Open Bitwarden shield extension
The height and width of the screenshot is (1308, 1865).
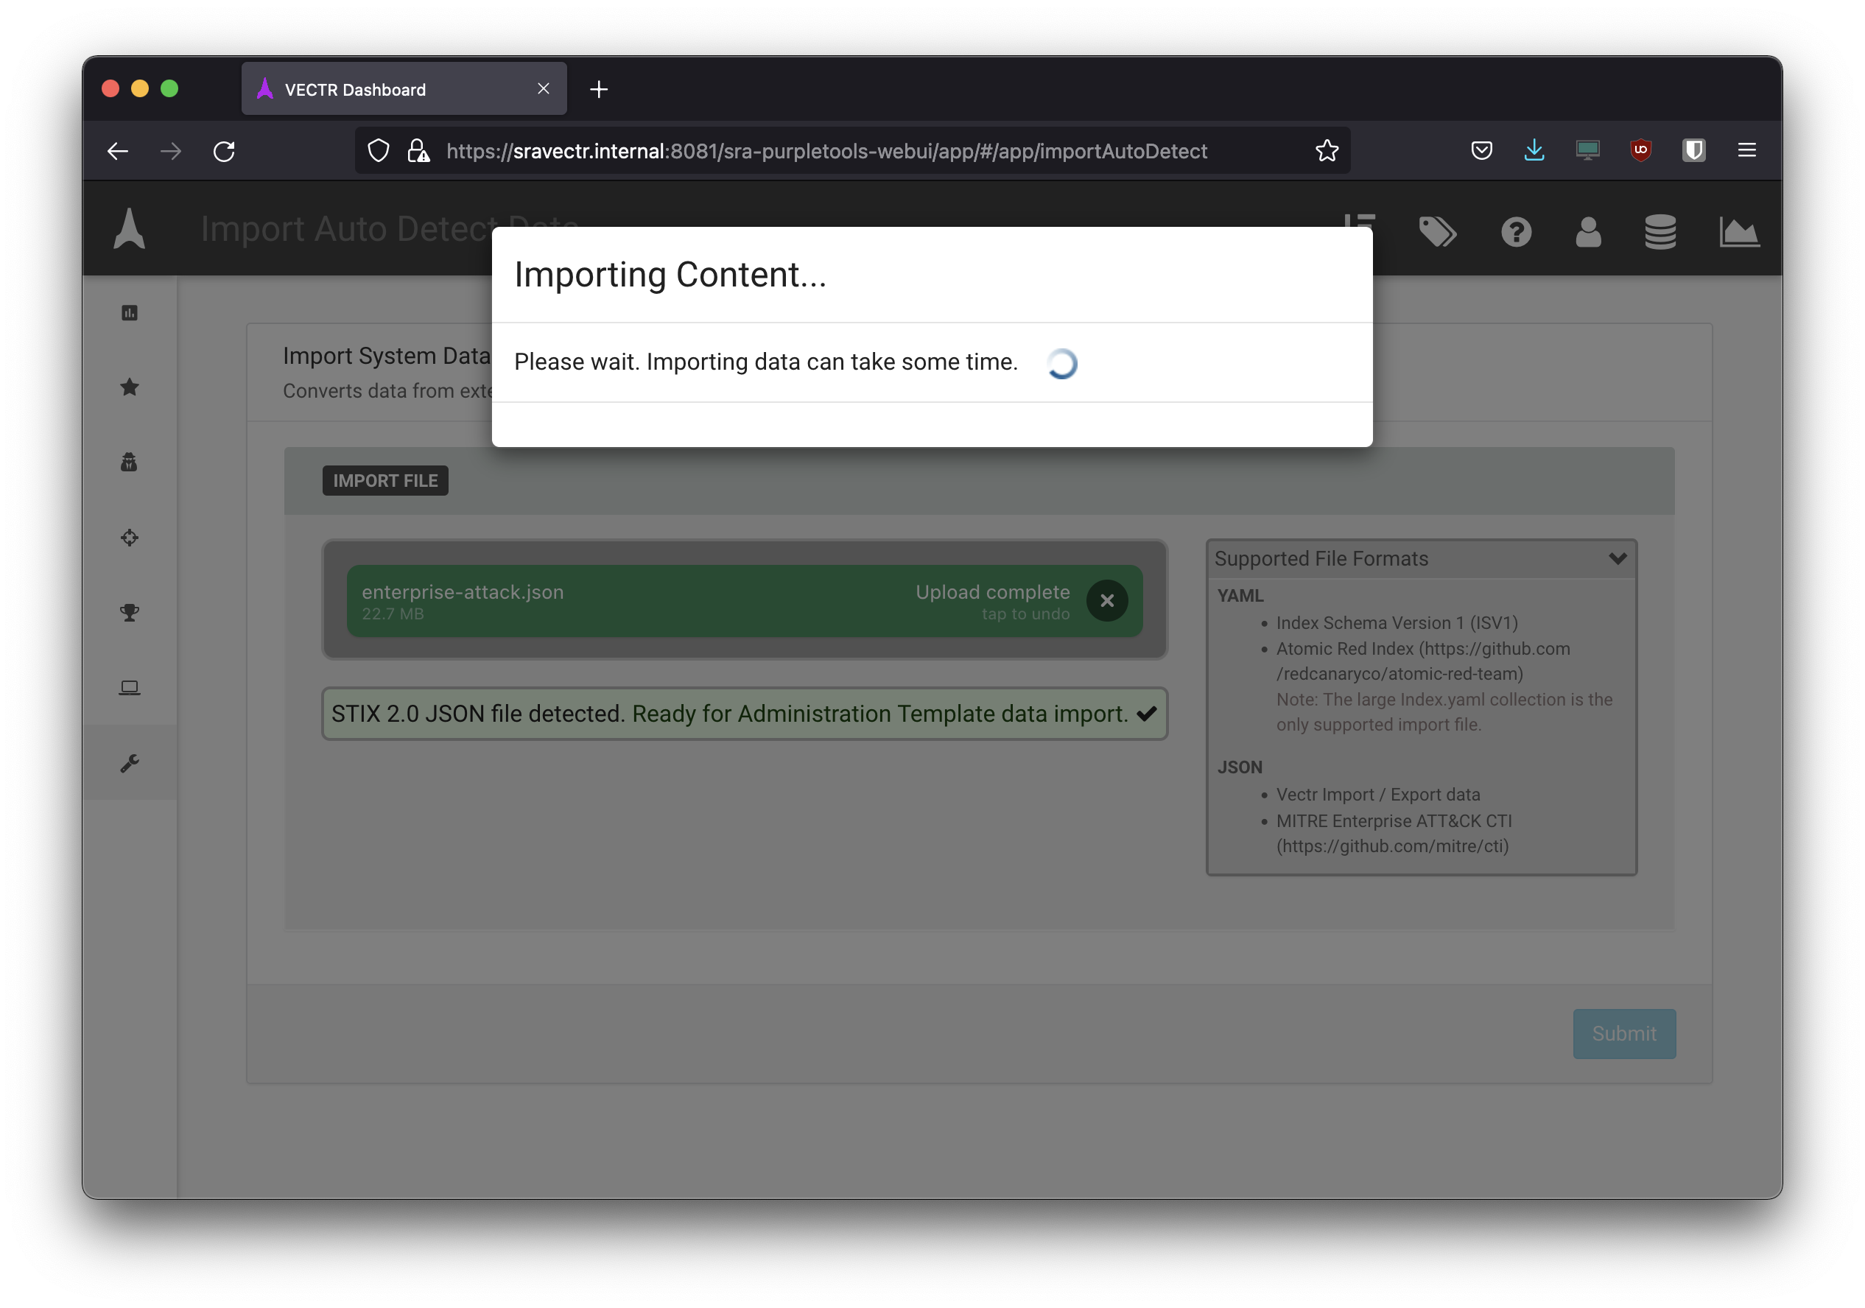(1693, 150)
